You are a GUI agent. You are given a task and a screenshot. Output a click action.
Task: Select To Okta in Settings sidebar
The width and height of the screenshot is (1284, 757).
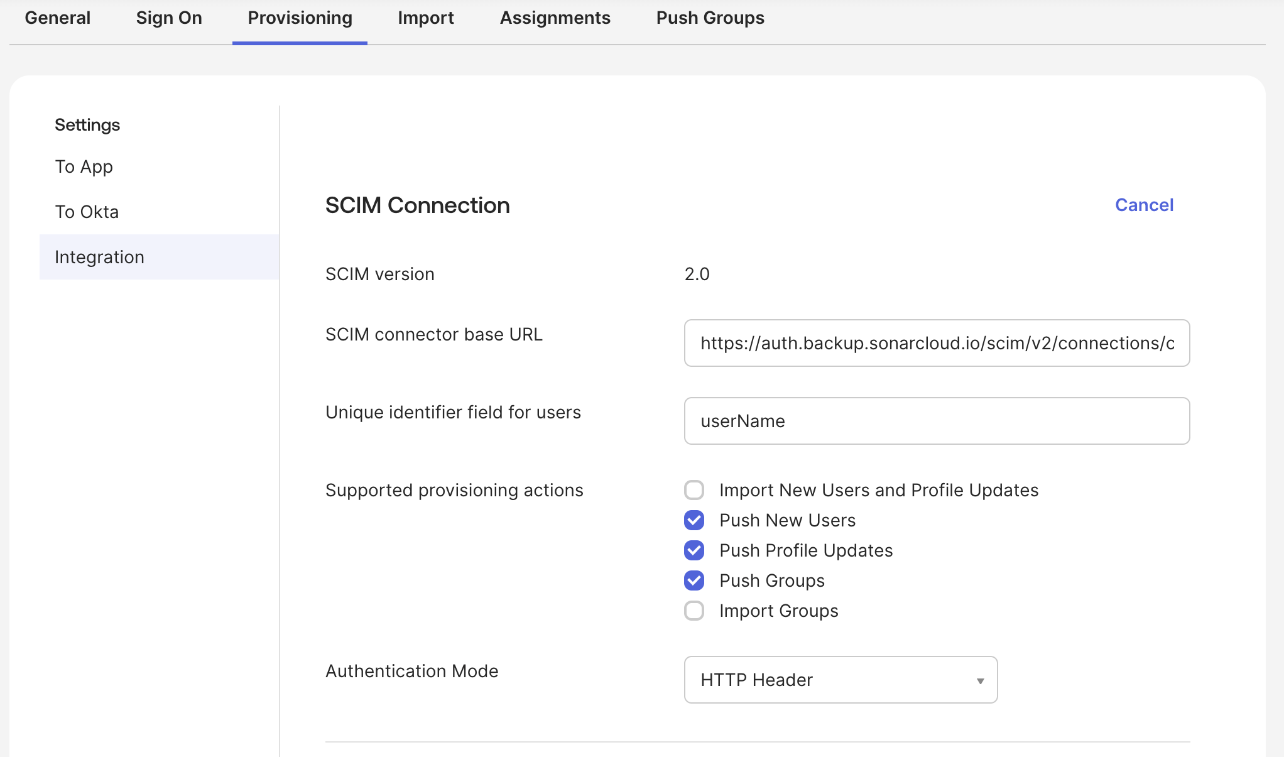point(87,212)
